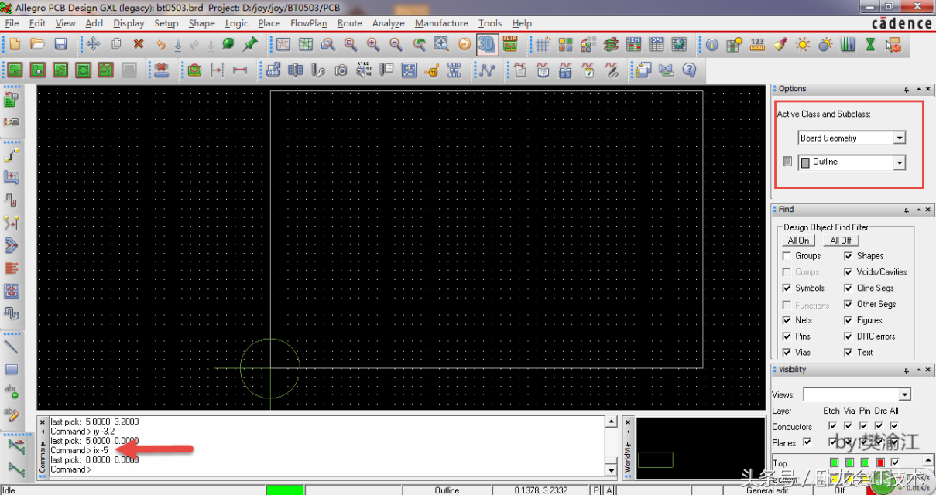Collapse the Options panel arrow

point(917,89)
